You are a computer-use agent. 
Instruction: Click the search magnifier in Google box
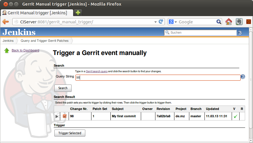click(219, 22)
